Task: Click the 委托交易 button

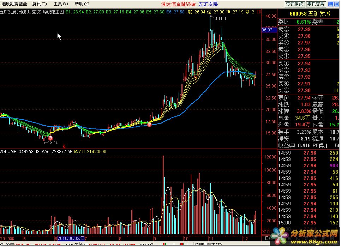Action: tap(316, 4)
